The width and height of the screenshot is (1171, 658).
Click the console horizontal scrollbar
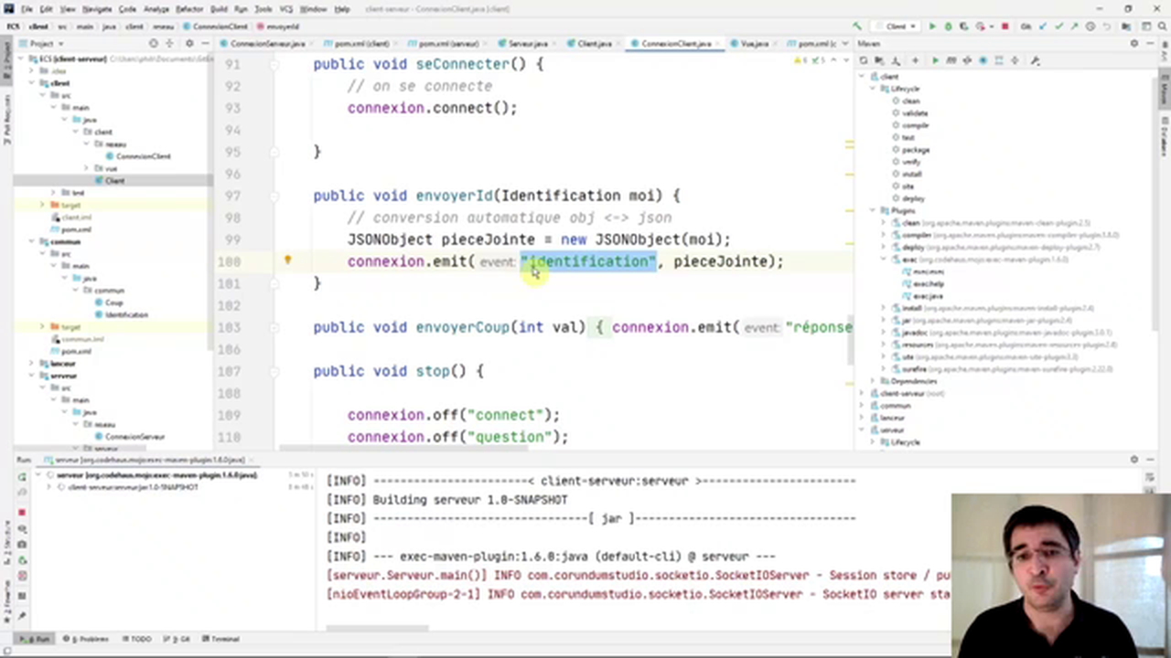(x=377, y=628)
